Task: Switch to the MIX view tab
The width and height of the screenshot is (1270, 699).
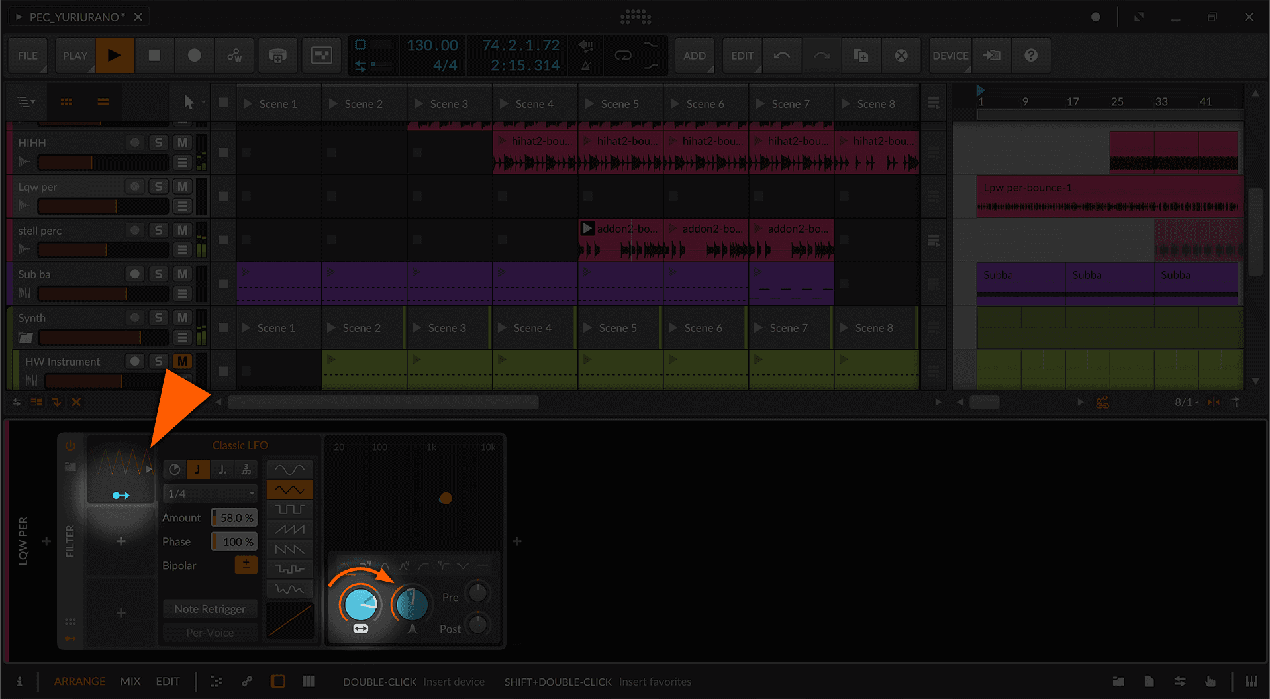Action: tap(130, 681)
